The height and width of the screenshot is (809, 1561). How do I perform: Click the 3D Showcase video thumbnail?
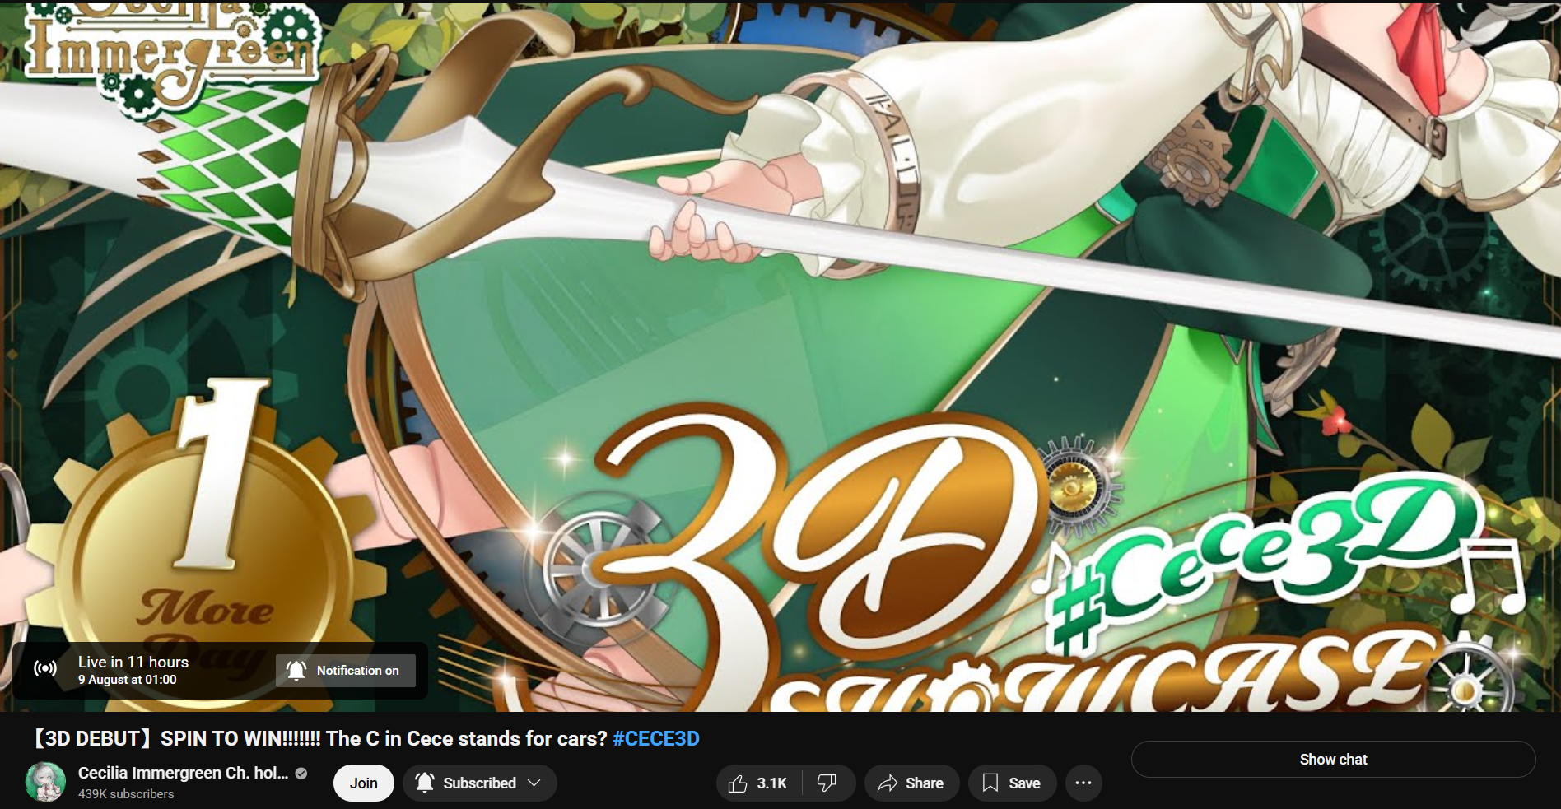click(x=780, y=356)
